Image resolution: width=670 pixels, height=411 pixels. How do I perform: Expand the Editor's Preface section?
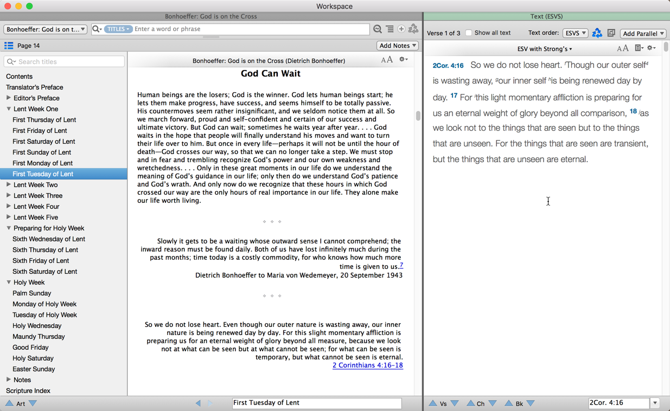(9, 98)
